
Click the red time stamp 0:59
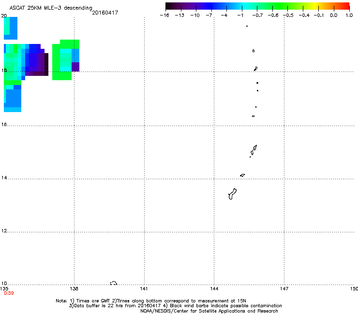pos(9,293)
